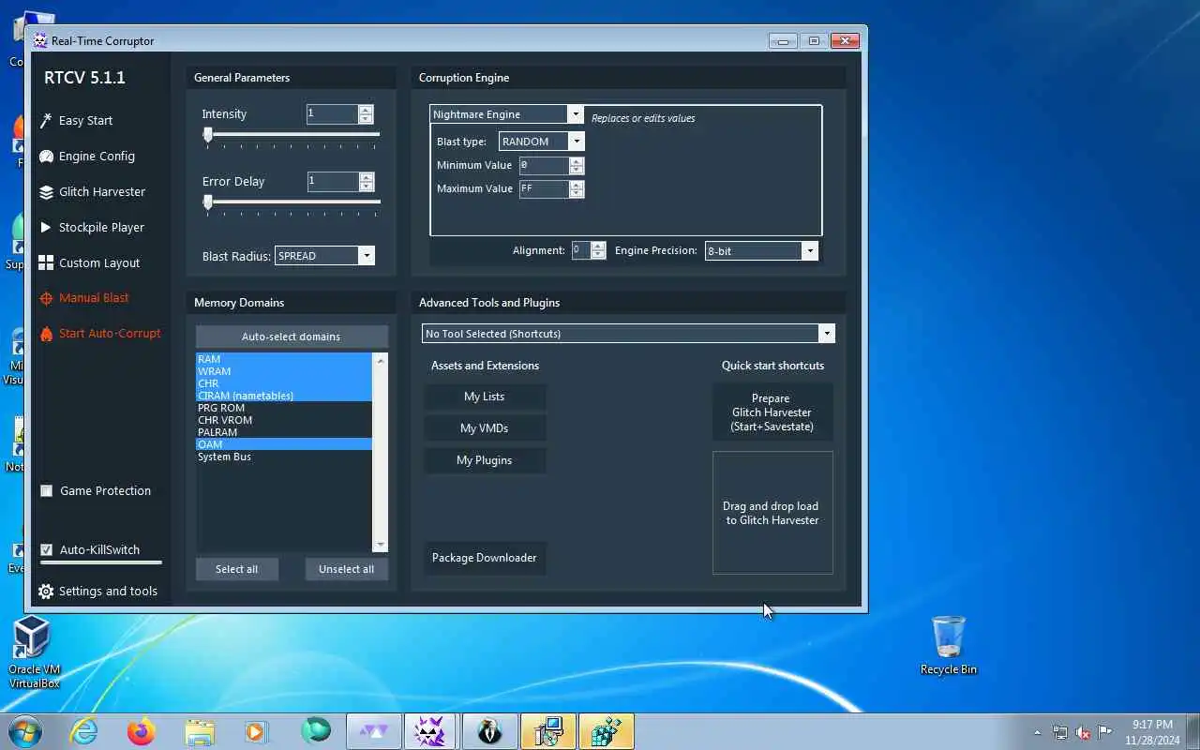Viewport: 1200px width, 750px height.
Task: Click Manual Blast crosshair icon
Action: coord(46,298)
